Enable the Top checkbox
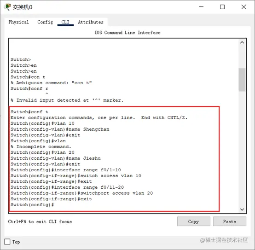Image resolution: width=255 pixels, height=250 pixels. click(7, 242)
